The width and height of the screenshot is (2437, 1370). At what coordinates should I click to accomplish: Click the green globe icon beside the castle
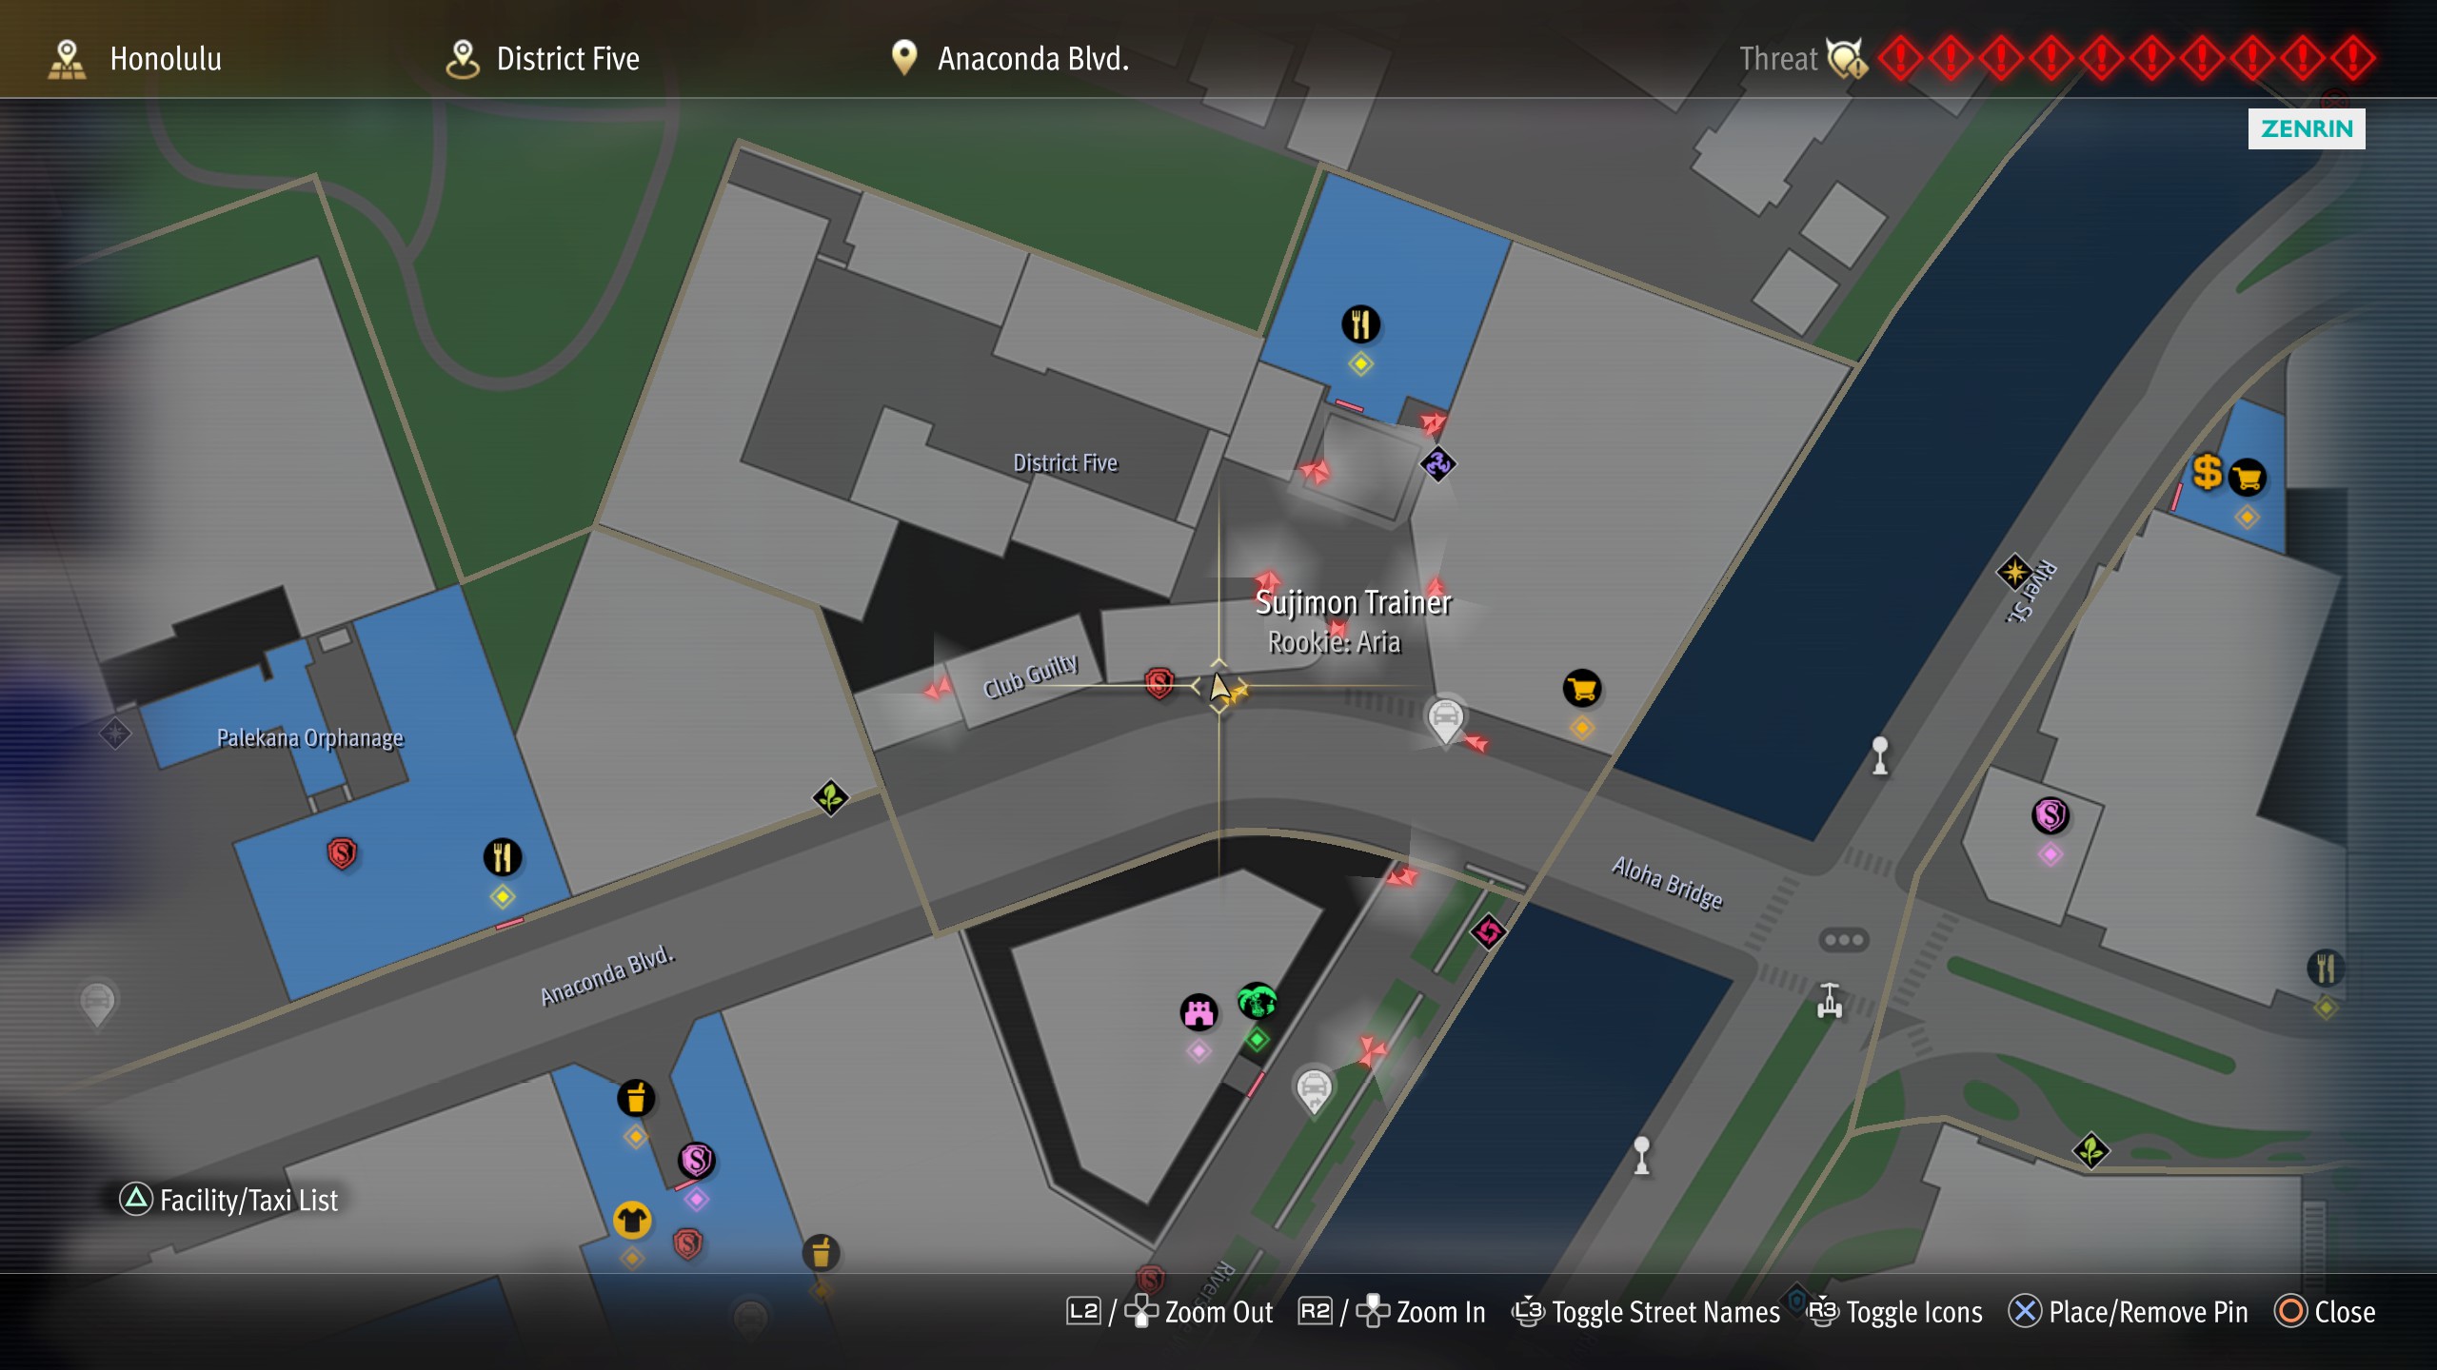coord(1258,1002)
